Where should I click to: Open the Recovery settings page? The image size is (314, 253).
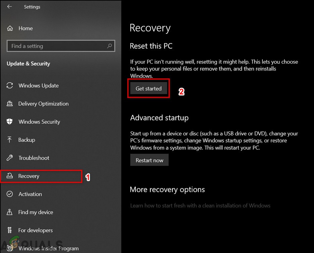click(29, 176)
